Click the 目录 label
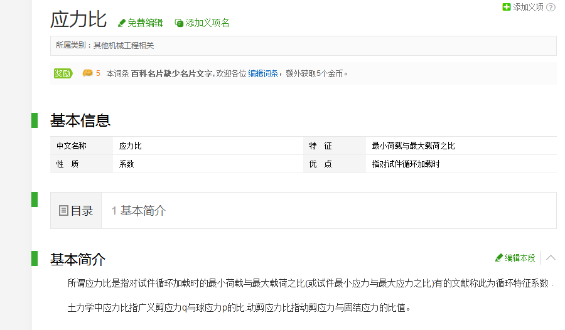The width and height of the screenshot is (565, 330). coord(82,211)
